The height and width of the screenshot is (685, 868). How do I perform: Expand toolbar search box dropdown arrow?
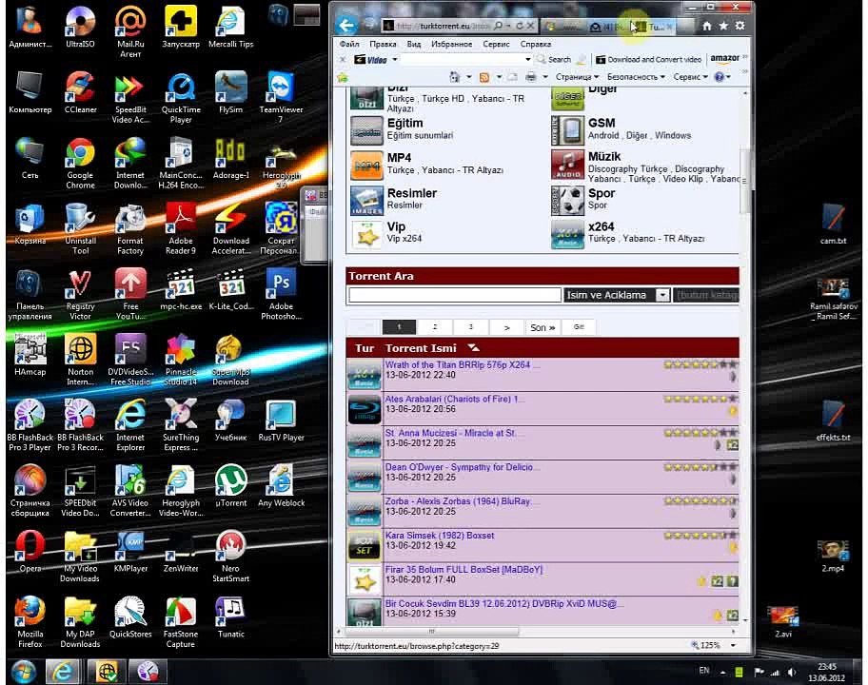pos(527,59)
